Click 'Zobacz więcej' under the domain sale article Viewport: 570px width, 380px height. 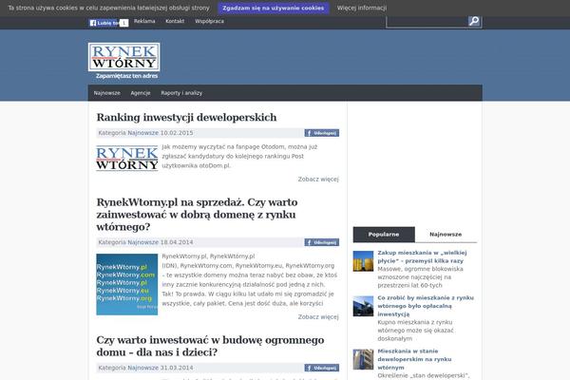tap(318, 317)
